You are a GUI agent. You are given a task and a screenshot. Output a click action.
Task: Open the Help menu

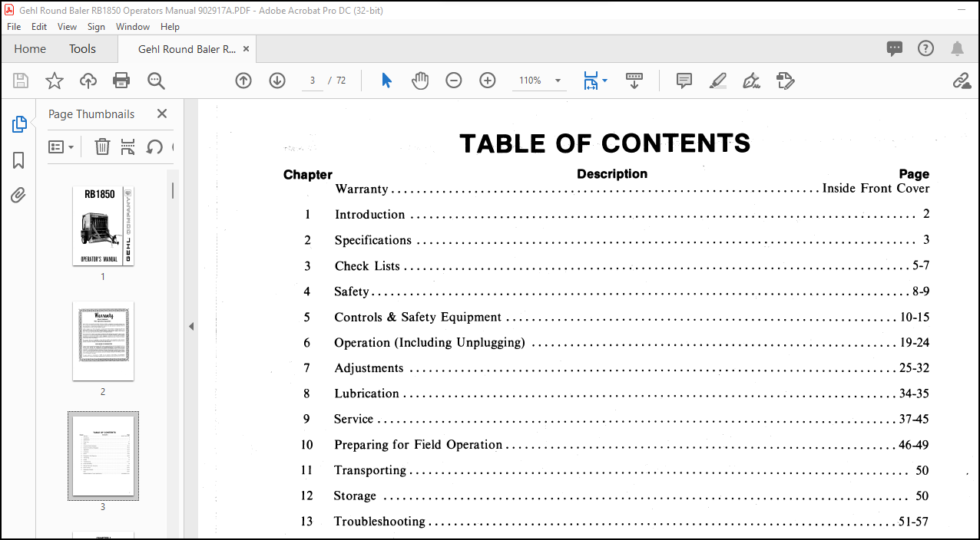pos(170,26)
